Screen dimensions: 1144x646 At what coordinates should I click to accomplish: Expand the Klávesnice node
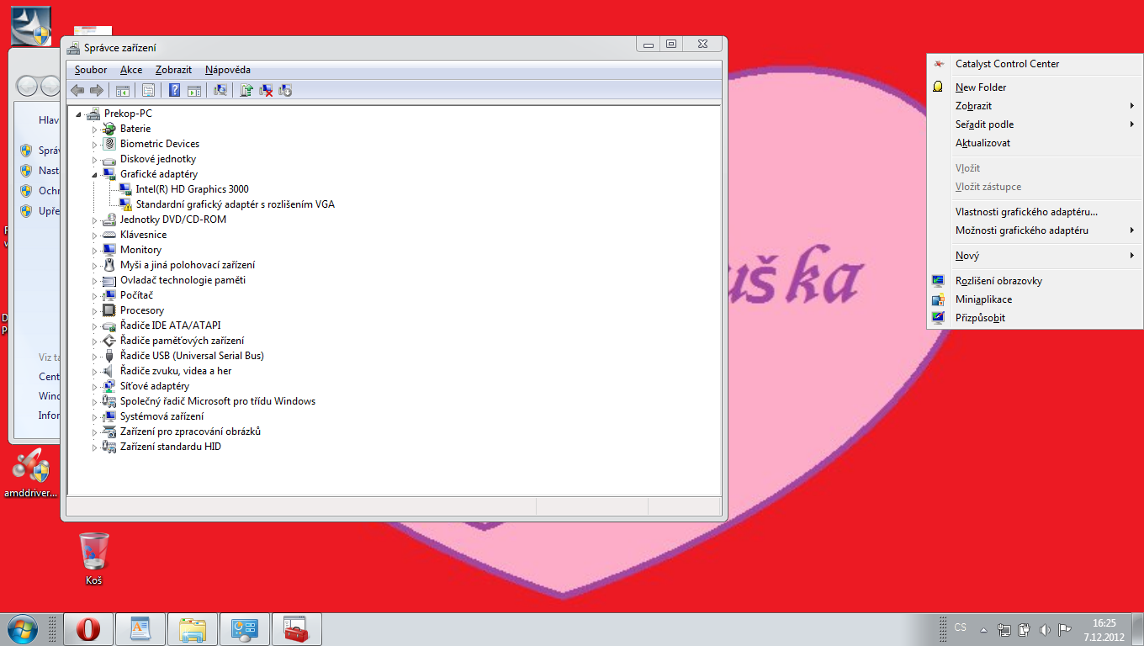coord(95,235)
